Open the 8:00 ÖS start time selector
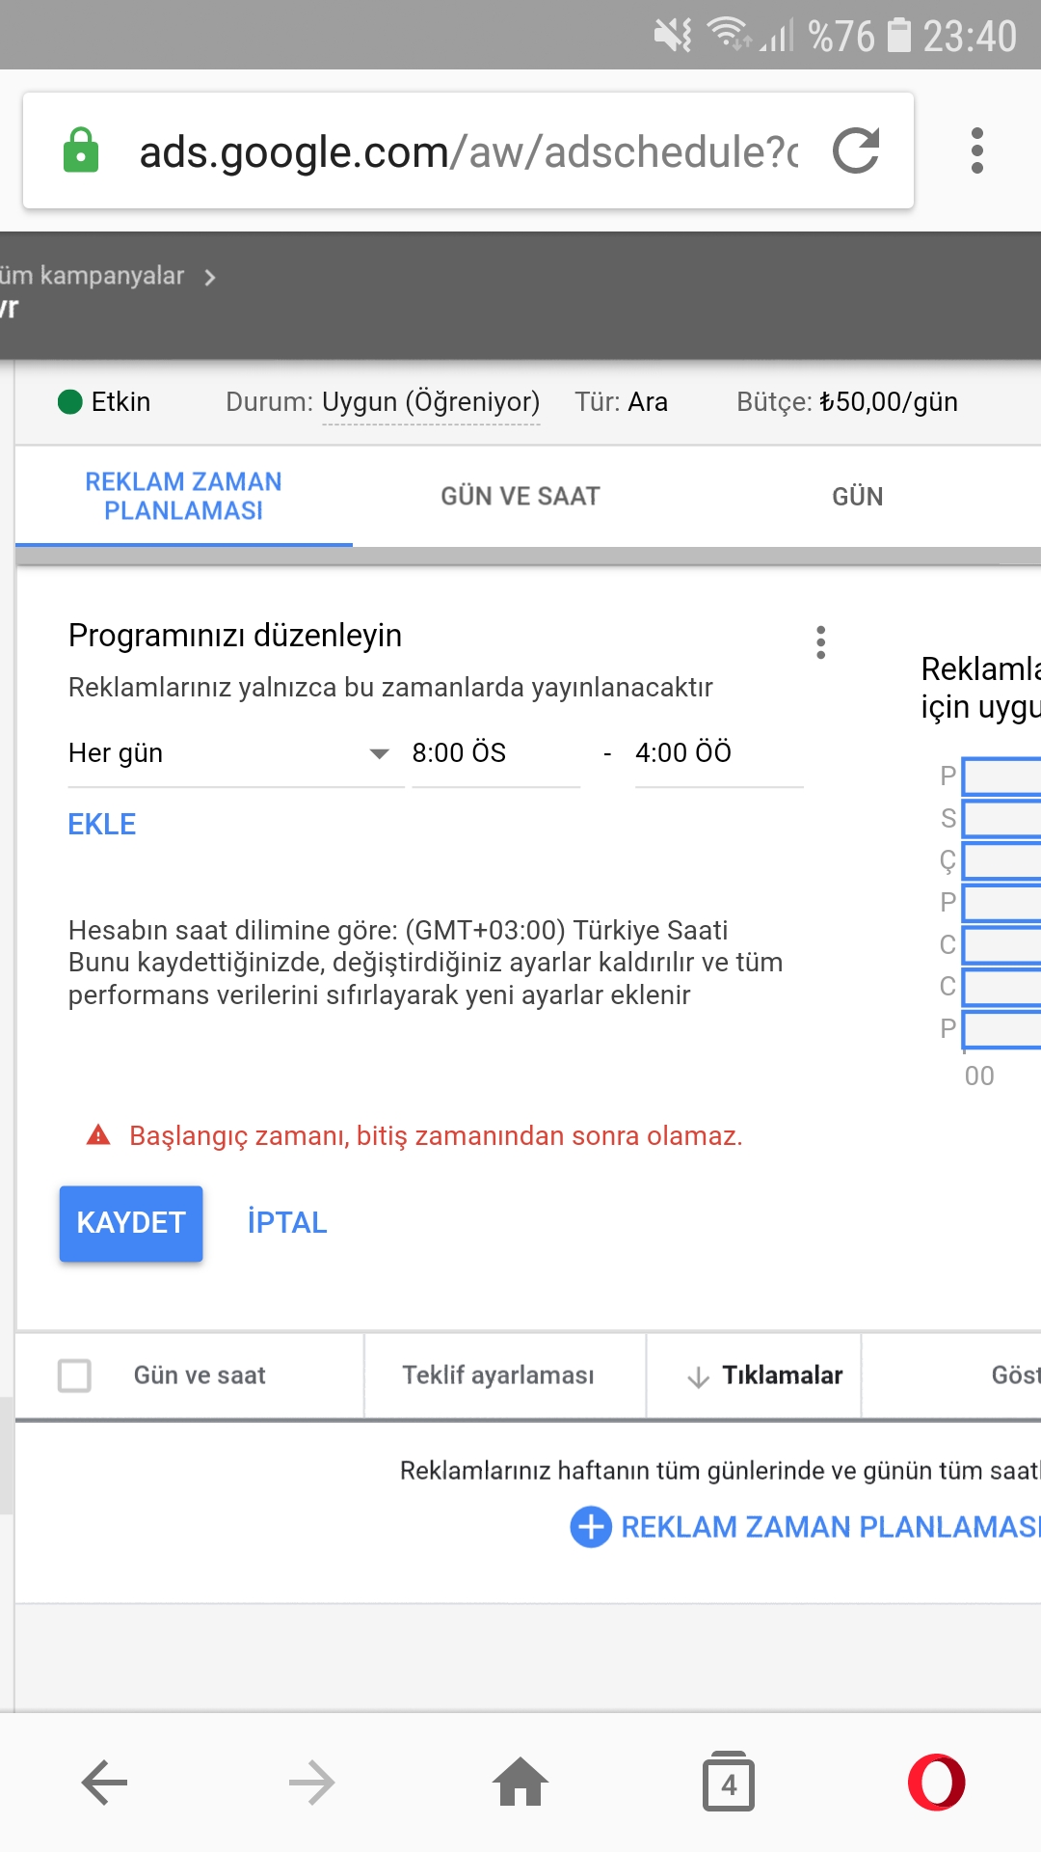This screenshot has width=1041, height=1852. (496, 753)
